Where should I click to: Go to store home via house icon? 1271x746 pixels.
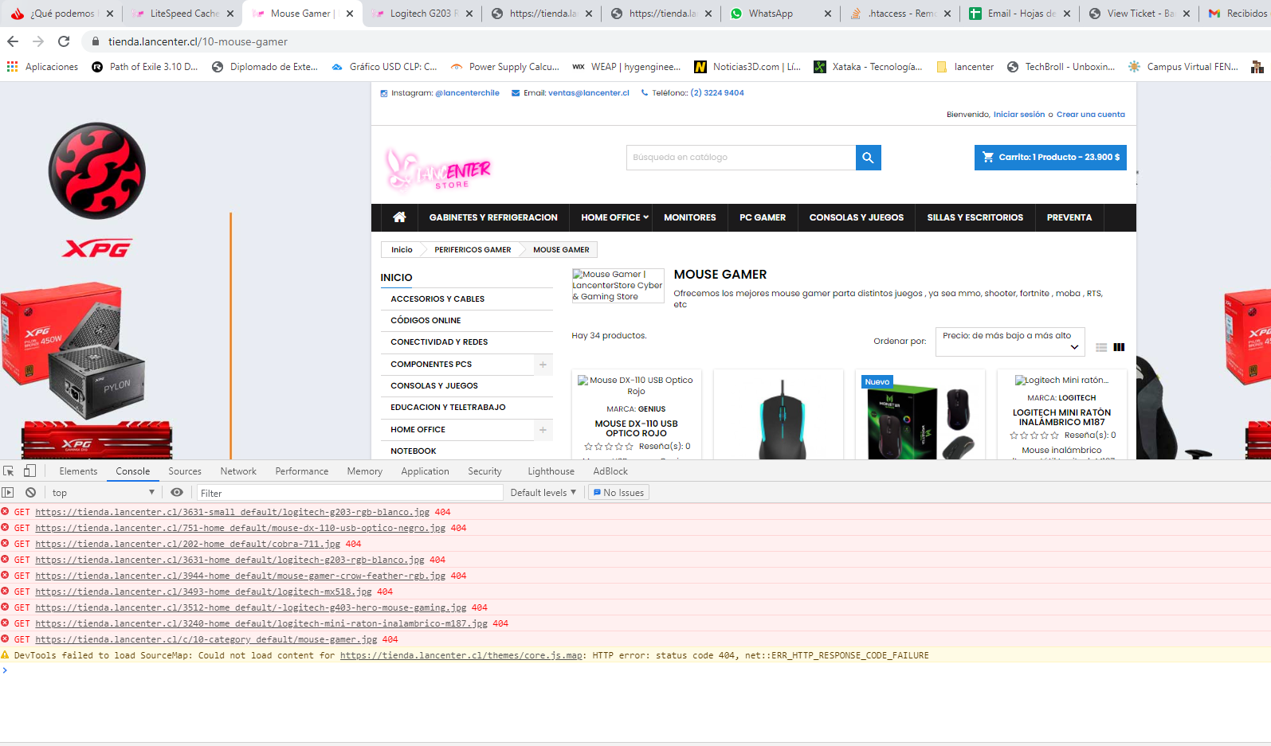pyautogui.click(x=399, y=217)
